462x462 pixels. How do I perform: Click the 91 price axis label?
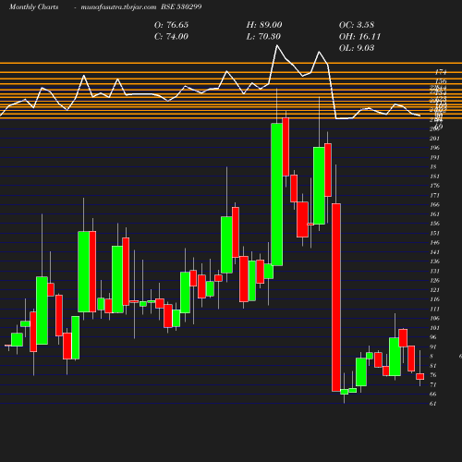[433, 346]
